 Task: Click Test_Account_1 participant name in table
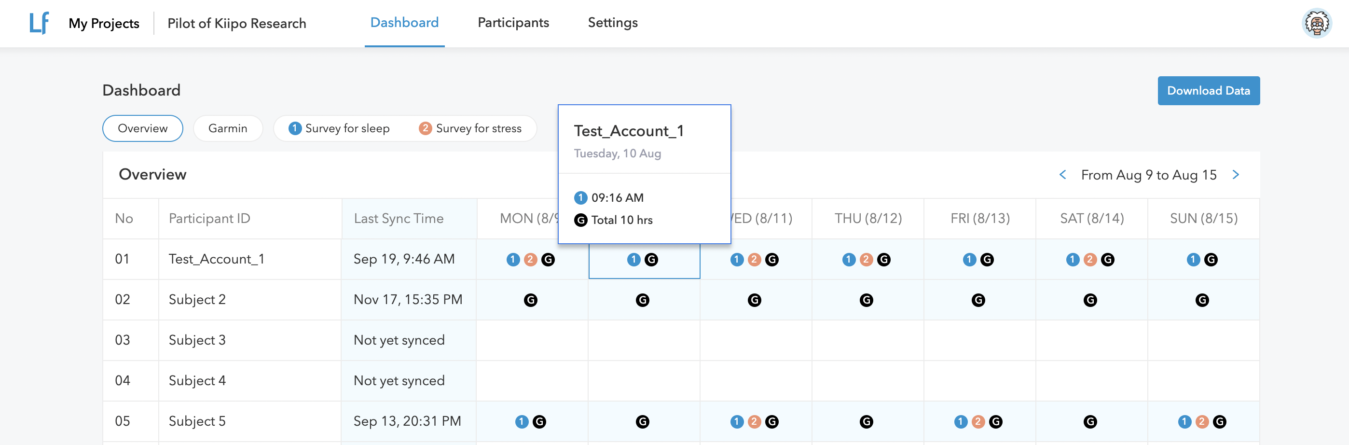tap(216, 259)
